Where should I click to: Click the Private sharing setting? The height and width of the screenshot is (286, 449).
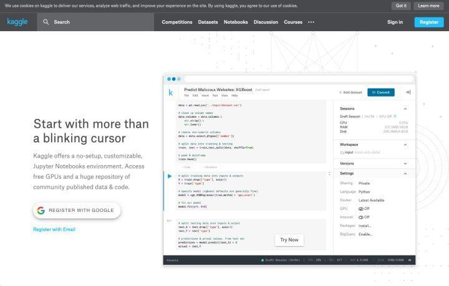(x=364, y=183)
